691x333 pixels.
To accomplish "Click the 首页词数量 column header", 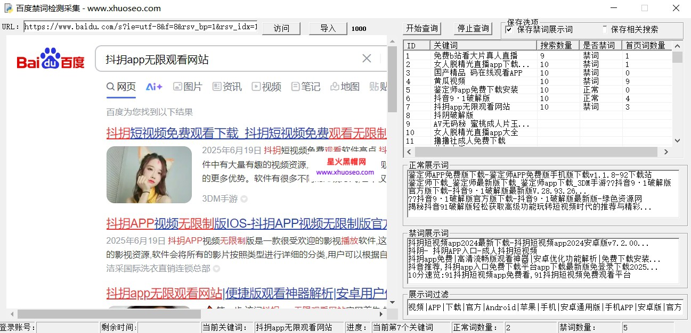I will [x=647, y=46].
